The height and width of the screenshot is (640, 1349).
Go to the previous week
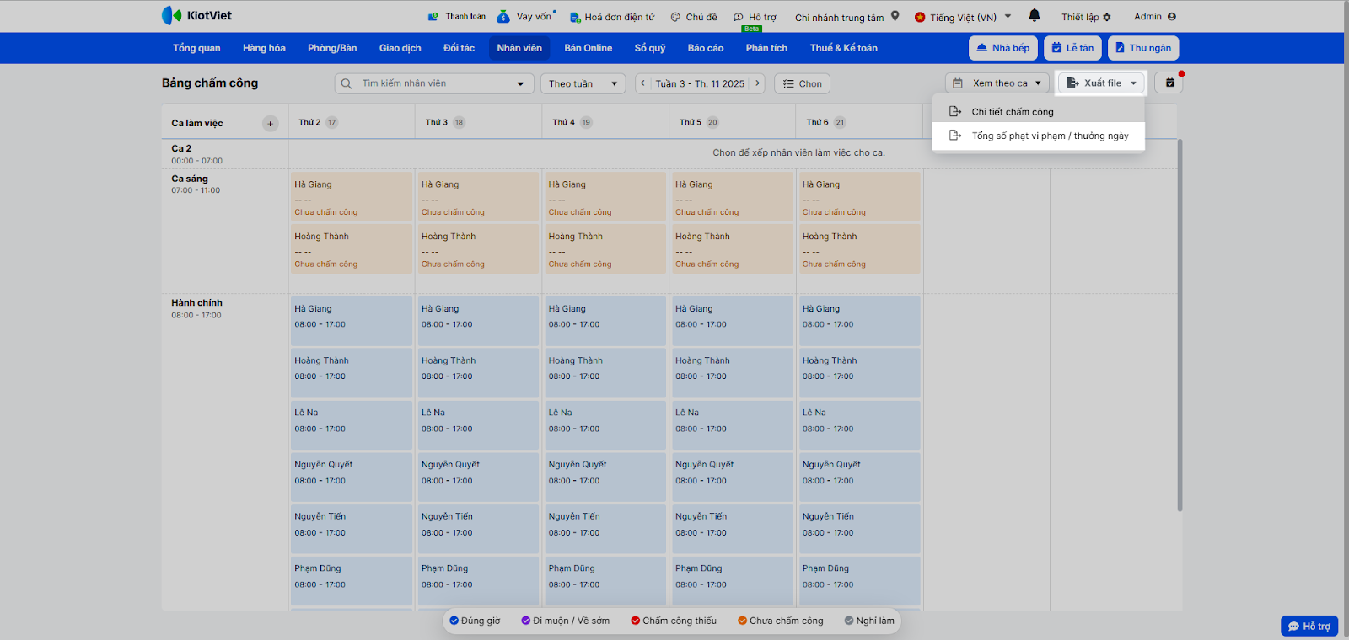point(643,83)
